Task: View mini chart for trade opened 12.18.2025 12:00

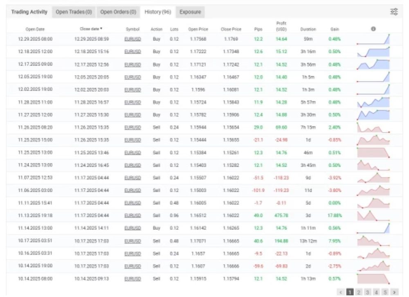Action: click(x=373, y=52)
